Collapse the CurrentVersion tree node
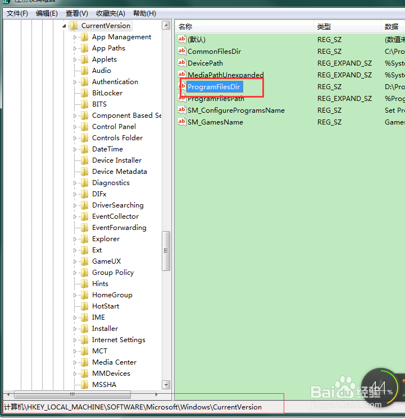 click(64, 26)
